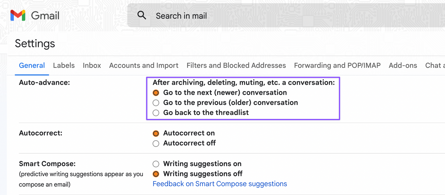Image resolution: width=445 pixels, height=195 pixels.
Task: Switch to the Add-ons tab
Action: click(403, 65)
